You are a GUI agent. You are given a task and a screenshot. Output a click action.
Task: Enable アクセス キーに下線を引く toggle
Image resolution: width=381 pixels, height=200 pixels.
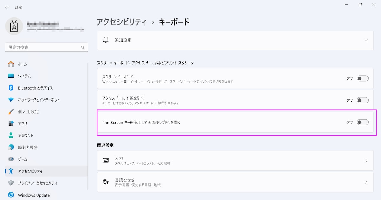(363, 100)
